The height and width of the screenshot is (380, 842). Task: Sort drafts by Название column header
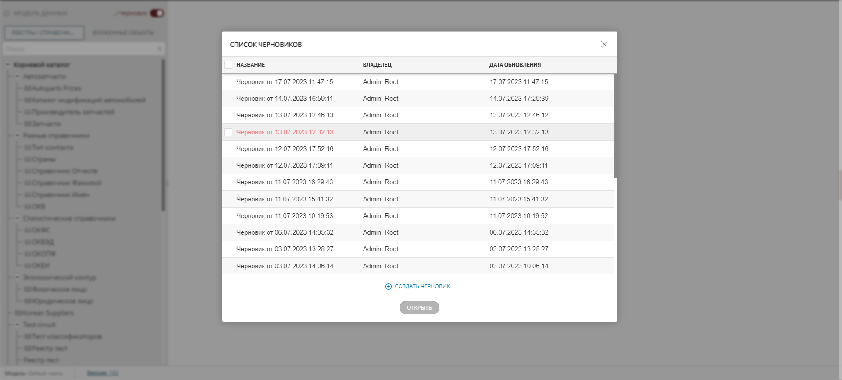point(250,65)
